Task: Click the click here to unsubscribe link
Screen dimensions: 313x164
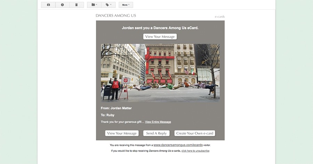Action: pos(195,151)
